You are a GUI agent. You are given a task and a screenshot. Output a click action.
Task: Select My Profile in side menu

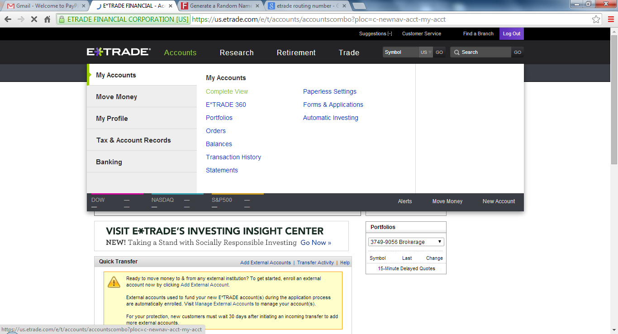click(142, 118)
